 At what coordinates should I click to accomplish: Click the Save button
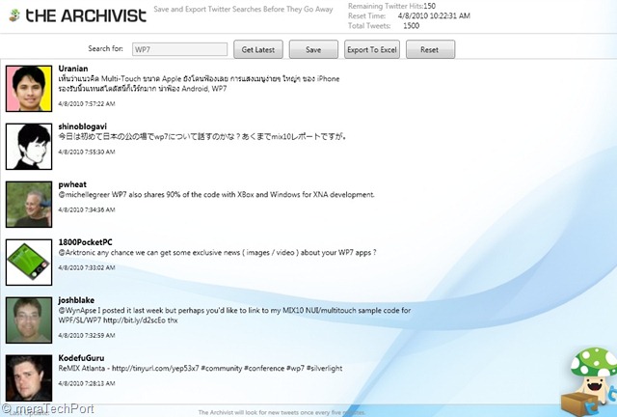click(x=313, y=49)
